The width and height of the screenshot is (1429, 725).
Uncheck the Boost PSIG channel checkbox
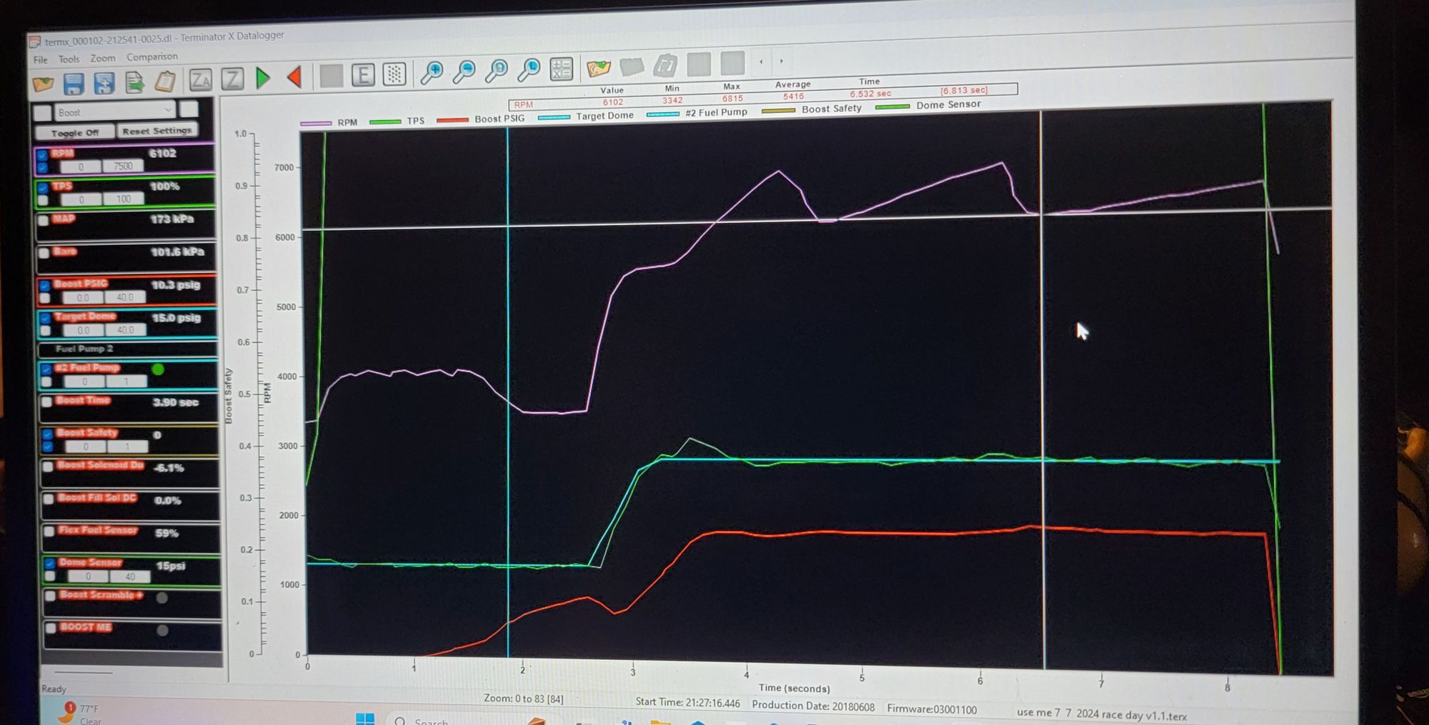45,285
